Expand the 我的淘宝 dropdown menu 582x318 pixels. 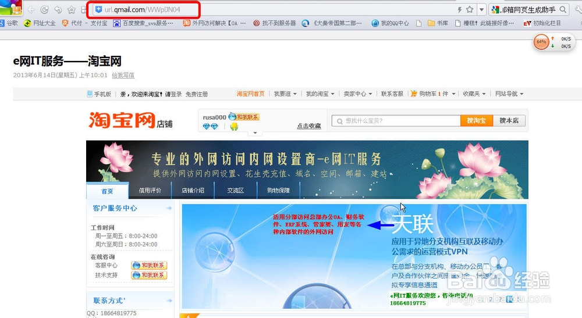point(320,94)
